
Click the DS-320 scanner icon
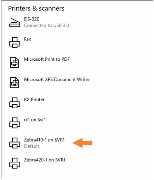click(x=15, y=23)
